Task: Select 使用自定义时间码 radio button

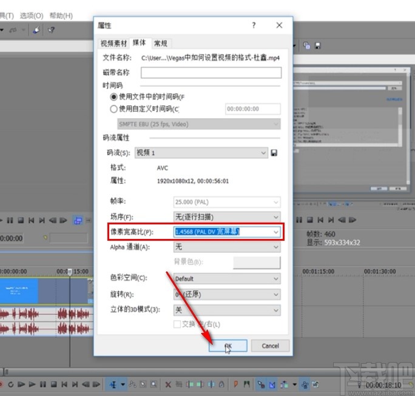Action: 113,109
